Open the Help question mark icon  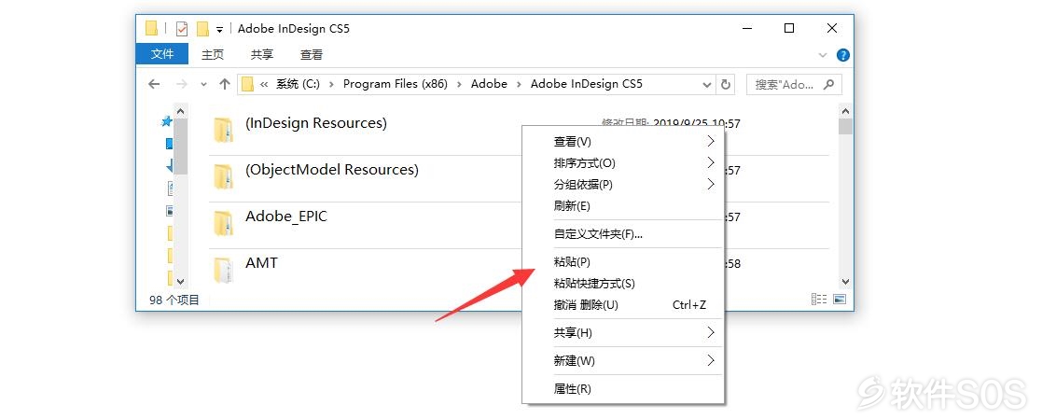pos(842,55)
